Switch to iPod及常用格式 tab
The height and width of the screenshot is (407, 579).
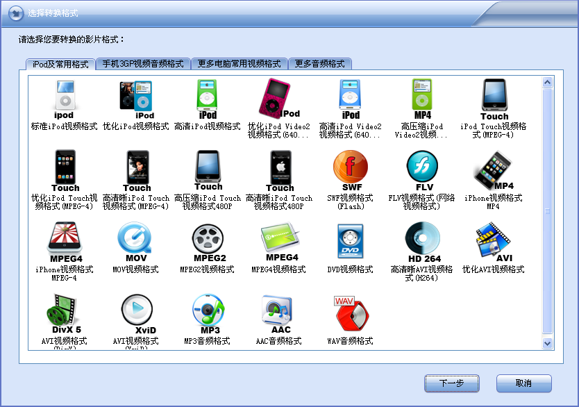[60, 65]
